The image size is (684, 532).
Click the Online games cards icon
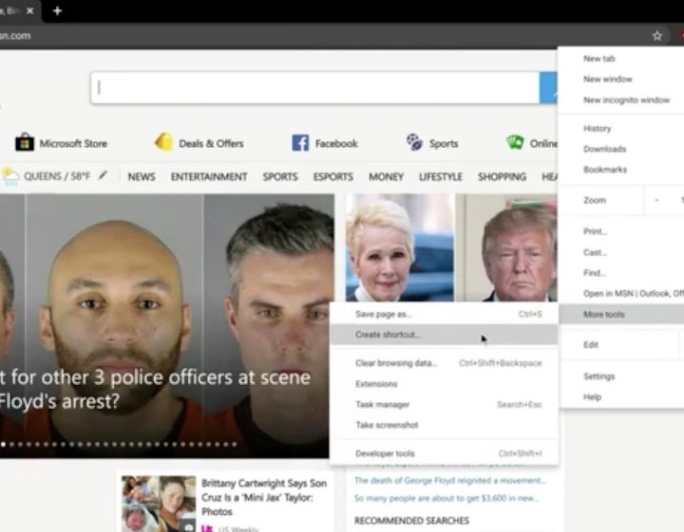coord(515,142)
